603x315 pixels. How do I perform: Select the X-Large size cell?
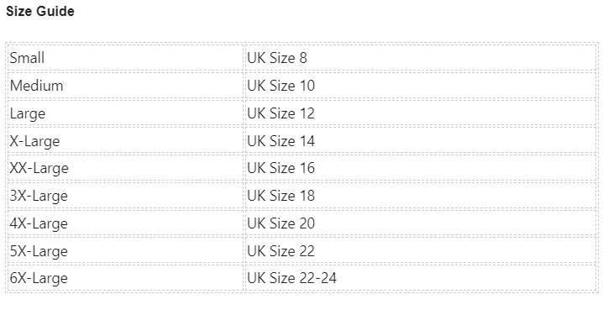click(125, 141)
